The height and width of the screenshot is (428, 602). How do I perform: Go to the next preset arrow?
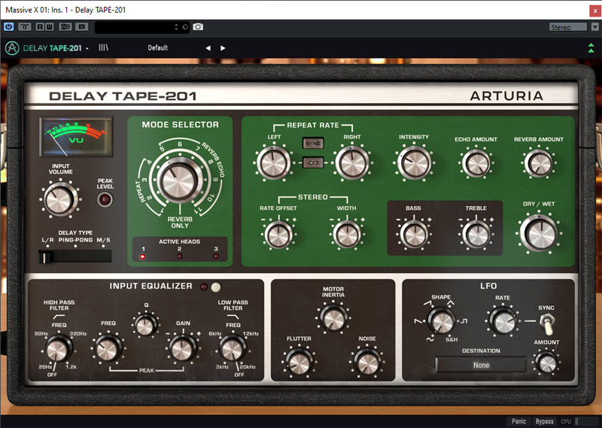coord(223,48)
